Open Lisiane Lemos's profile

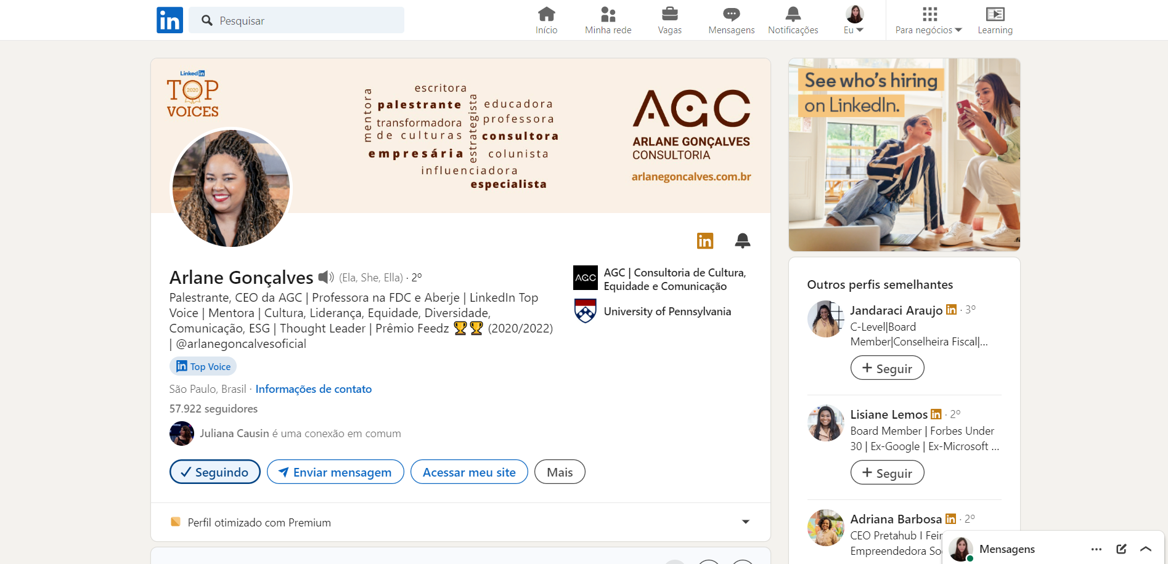(x=889, y=414)
